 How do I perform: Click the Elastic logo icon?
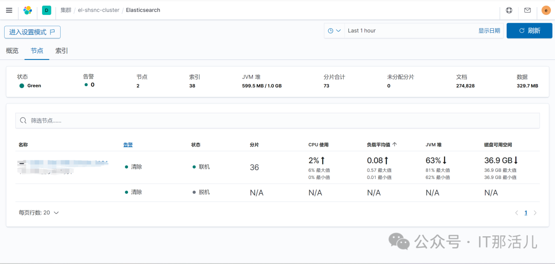(x=28, y=10)
